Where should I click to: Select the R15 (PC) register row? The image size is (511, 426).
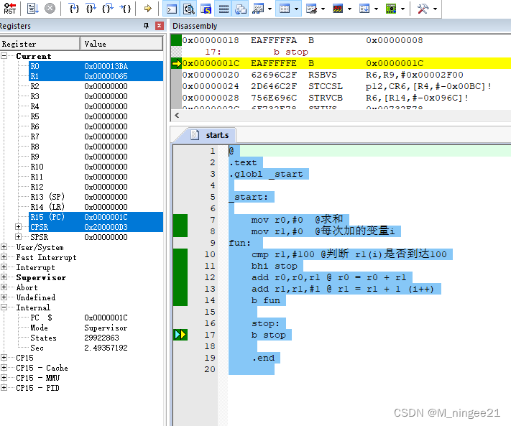96,217
